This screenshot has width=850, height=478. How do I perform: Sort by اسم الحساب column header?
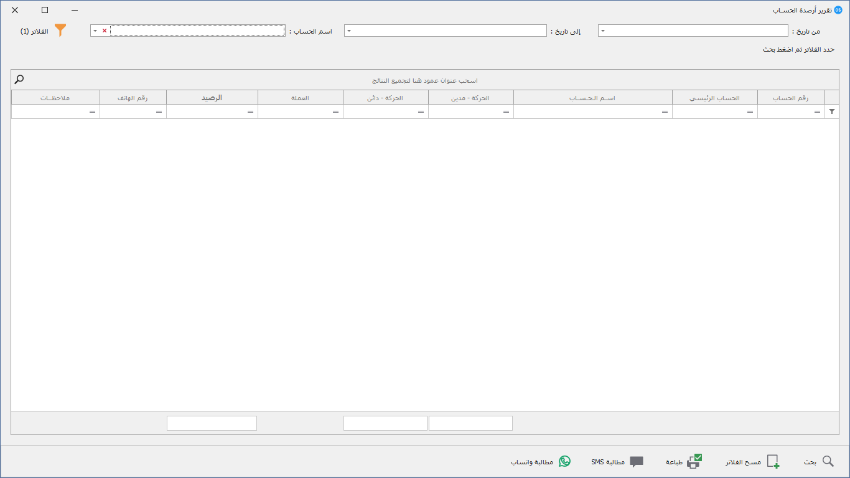tap(593, 98)
